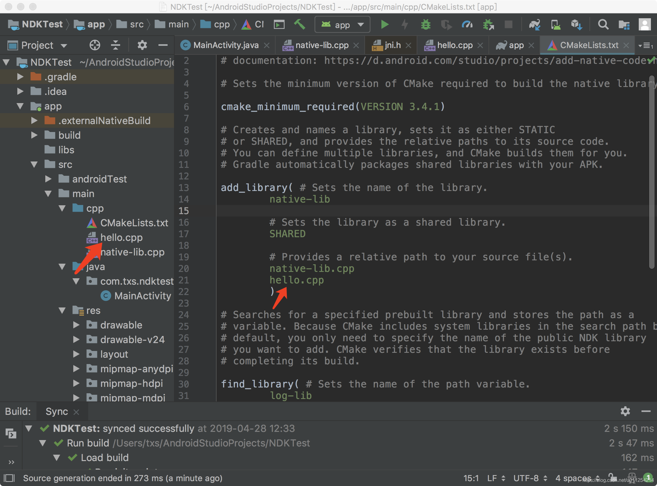The height and width of the screenshot is (486, 657).
Task: Close the CMakeLists.txt tab
Action: (626, 45)
